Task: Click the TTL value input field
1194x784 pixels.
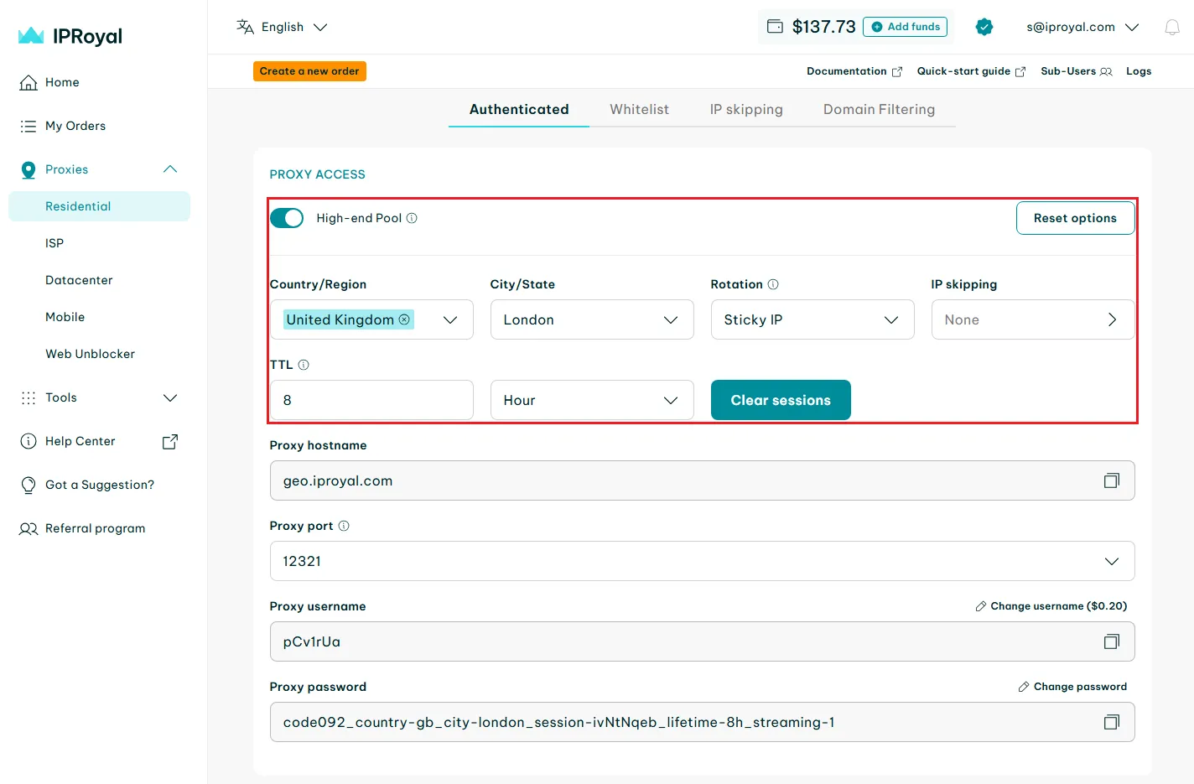Action: click(x=371, y=400)
